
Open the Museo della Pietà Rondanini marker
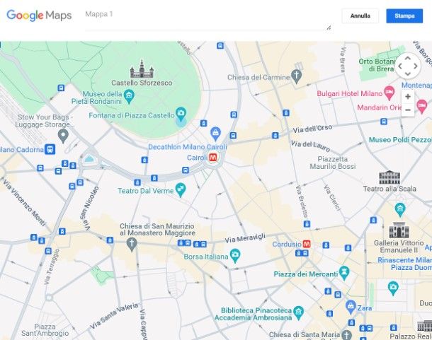129,96
